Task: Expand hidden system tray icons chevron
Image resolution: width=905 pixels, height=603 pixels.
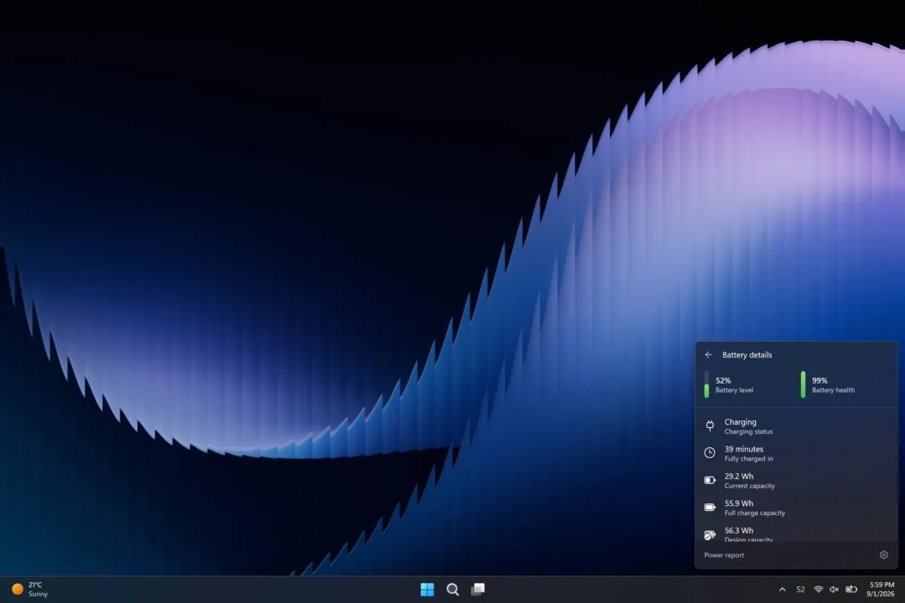Action: click(782, 589)
